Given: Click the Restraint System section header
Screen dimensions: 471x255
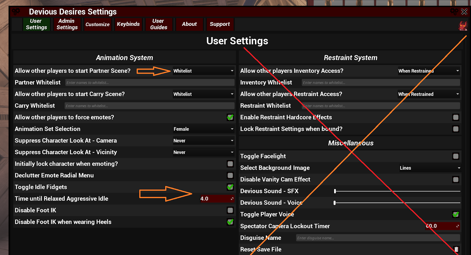Looking at the screenshot, I should click(351, 58).
